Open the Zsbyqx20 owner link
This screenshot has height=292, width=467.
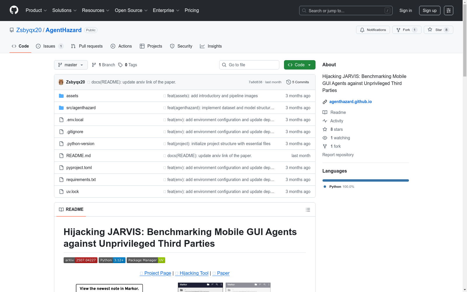(29, 30)
